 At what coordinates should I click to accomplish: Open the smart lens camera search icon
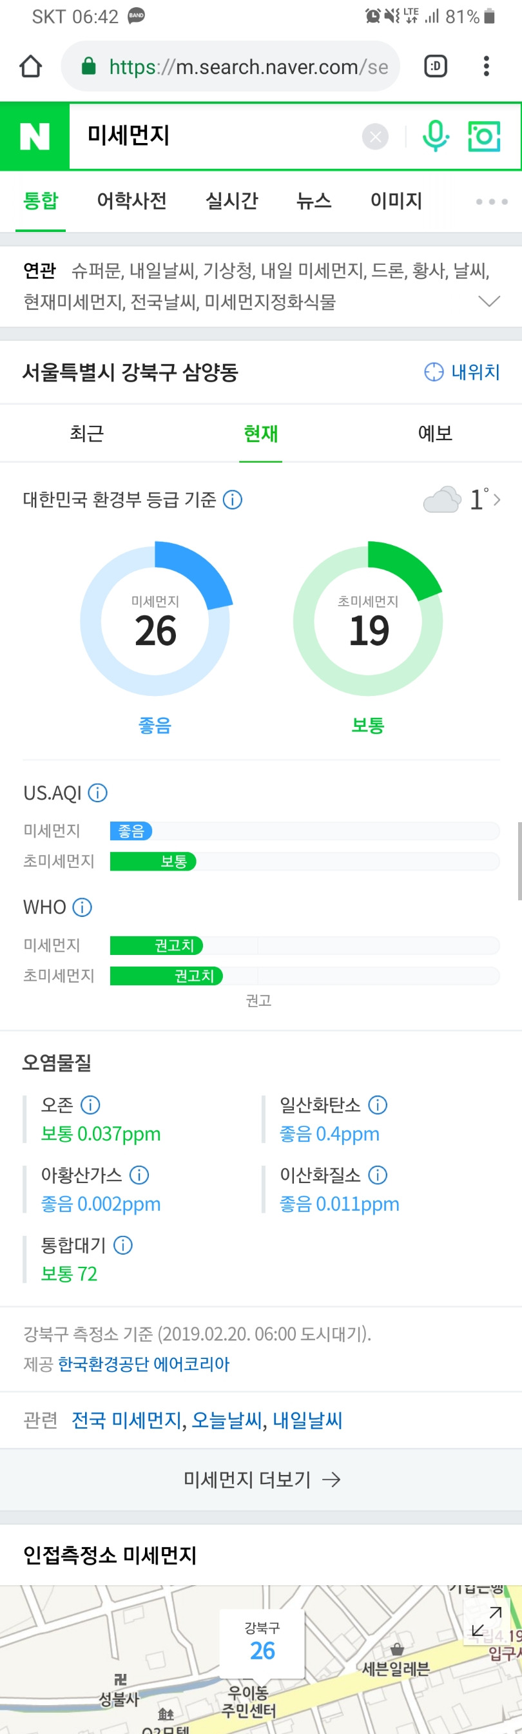pos(484,137)
